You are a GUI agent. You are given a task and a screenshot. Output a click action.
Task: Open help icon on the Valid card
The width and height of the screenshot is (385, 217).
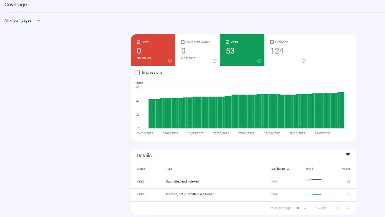tap(259, 61)
